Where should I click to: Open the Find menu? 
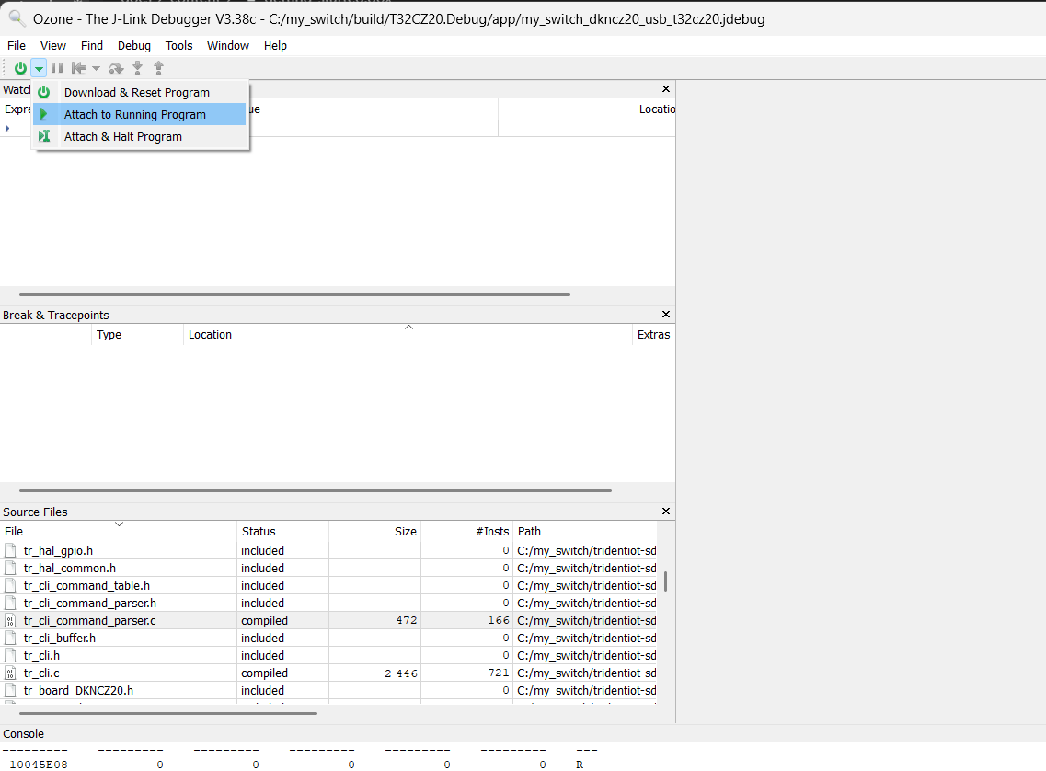[x=91, y=45]
